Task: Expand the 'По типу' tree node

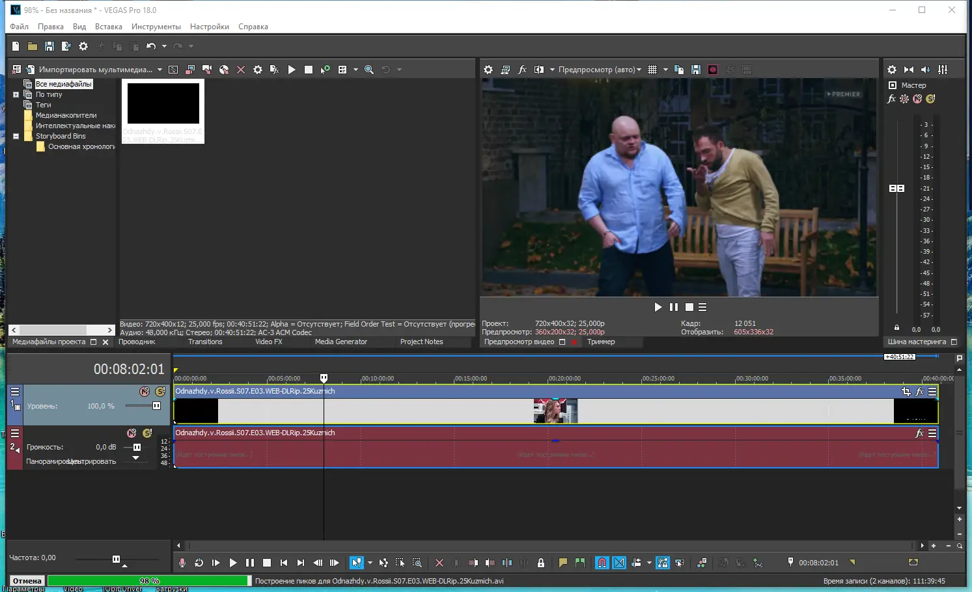Action: click(16, 94)
